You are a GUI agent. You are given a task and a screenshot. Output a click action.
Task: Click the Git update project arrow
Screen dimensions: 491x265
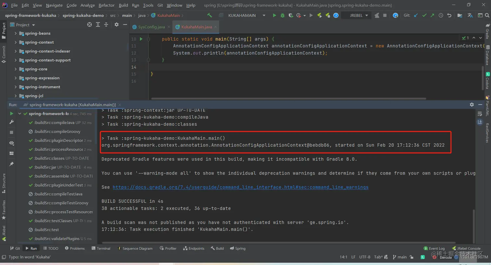click(416, 15)
